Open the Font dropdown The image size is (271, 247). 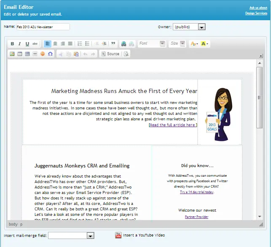[152, 44]
